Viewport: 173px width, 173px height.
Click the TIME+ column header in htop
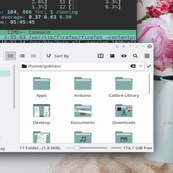coord(15,32)
